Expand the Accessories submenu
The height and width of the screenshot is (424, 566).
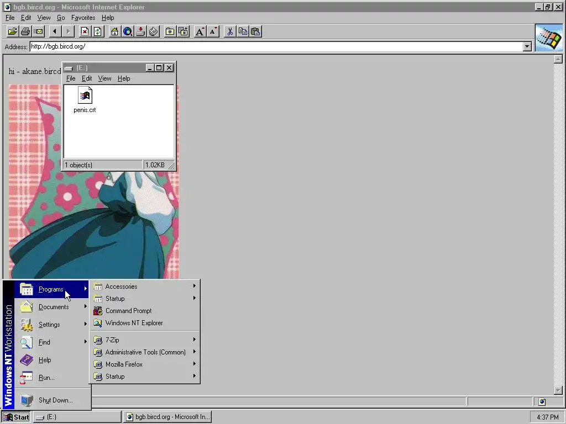pos(145,287)
